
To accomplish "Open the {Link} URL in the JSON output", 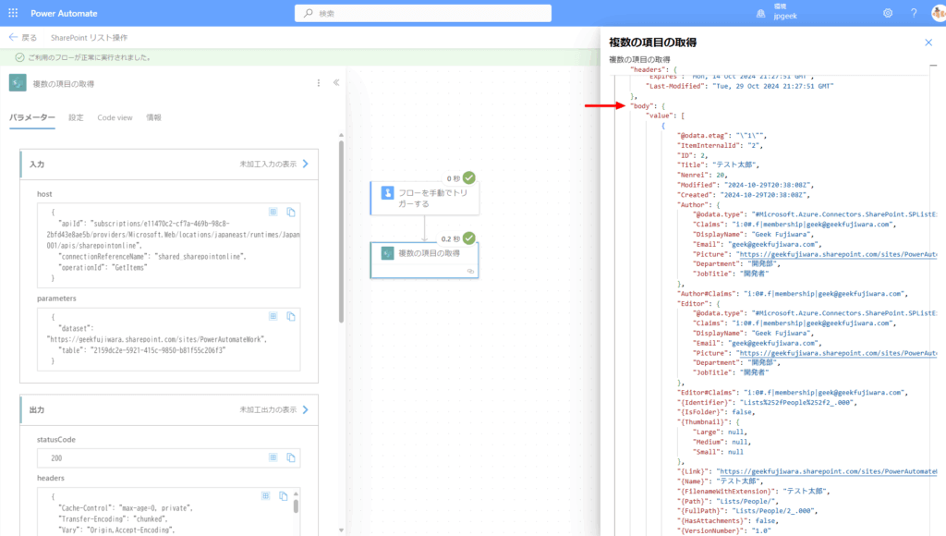I will tap(828, 471).
